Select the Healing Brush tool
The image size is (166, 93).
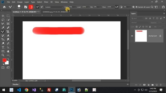pos(8,28)
